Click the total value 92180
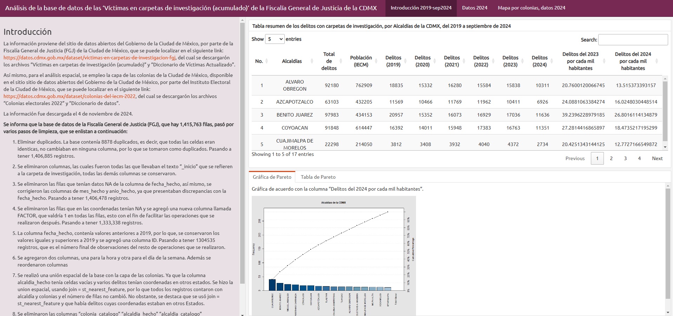673x316 pixels. click(x=332, y=85)
